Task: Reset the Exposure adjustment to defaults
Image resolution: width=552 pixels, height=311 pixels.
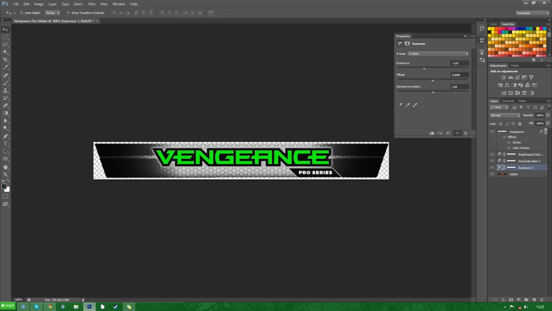Action: pos(448,133)
